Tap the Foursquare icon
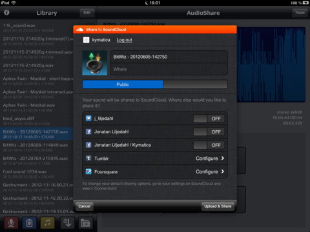The height and width of the screenshot is (232, 310). tap(88, 171)
